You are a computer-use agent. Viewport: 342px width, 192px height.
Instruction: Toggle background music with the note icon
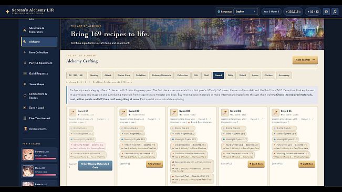tap(335, 12)
